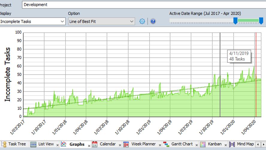Switch to the Graphs tab
This screenshot has width=266, height=150.
tap(77, 144)
